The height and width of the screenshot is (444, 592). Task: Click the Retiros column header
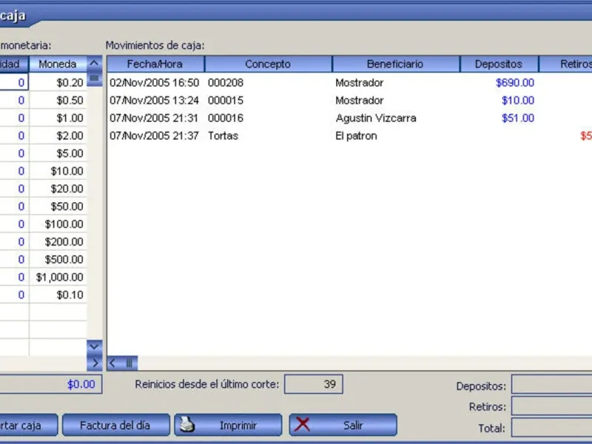click(x=565, y=64)
